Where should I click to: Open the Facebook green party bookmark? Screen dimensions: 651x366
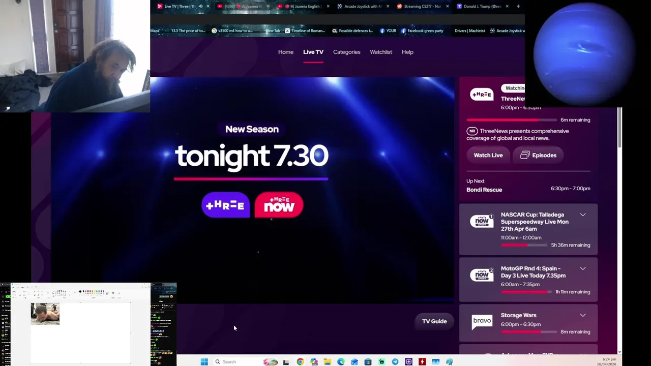pyautogui.click(x=422, y=30)
